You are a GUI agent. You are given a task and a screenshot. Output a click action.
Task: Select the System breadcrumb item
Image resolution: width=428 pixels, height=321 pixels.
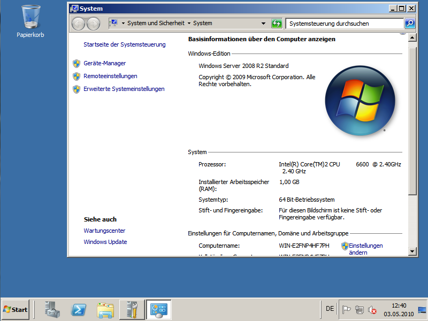click(203, 23)
